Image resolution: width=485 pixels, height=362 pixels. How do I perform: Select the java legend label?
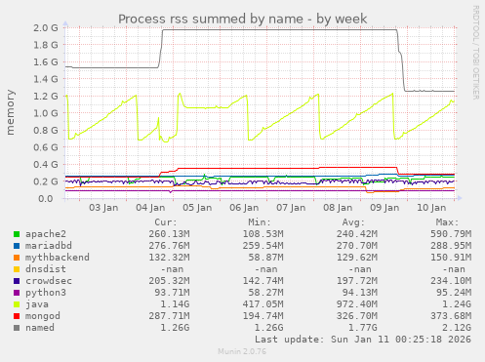[37, 304]
